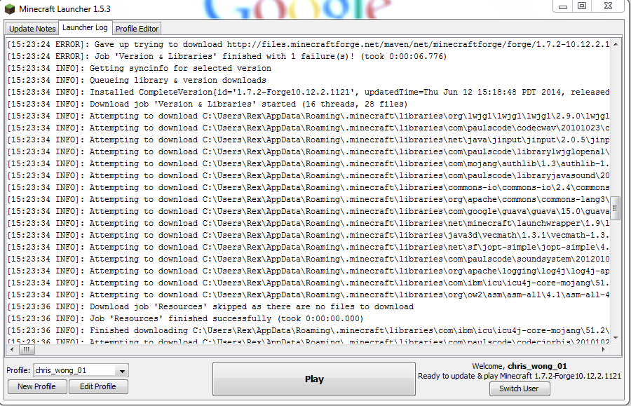
Task: Open the Profile Editor tab
Action: 137,29
